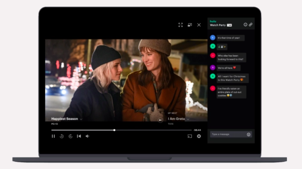Screen dimensions: 302x169
Task: Cast video to another device
Action: tap(190, 136)
